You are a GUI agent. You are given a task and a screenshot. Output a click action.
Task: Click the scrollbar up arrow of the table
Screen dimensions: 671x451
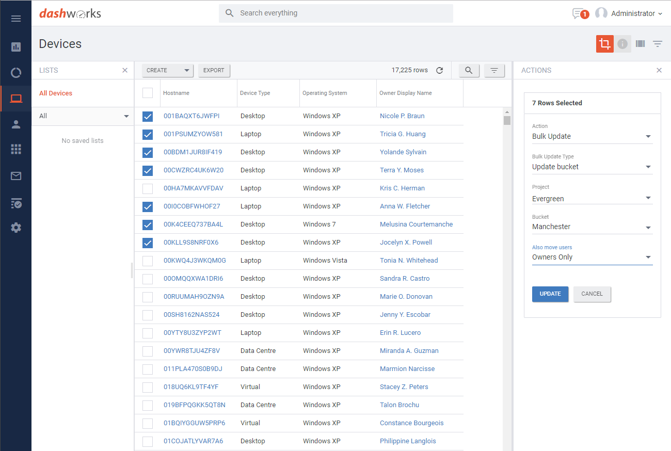click(507, 112)
